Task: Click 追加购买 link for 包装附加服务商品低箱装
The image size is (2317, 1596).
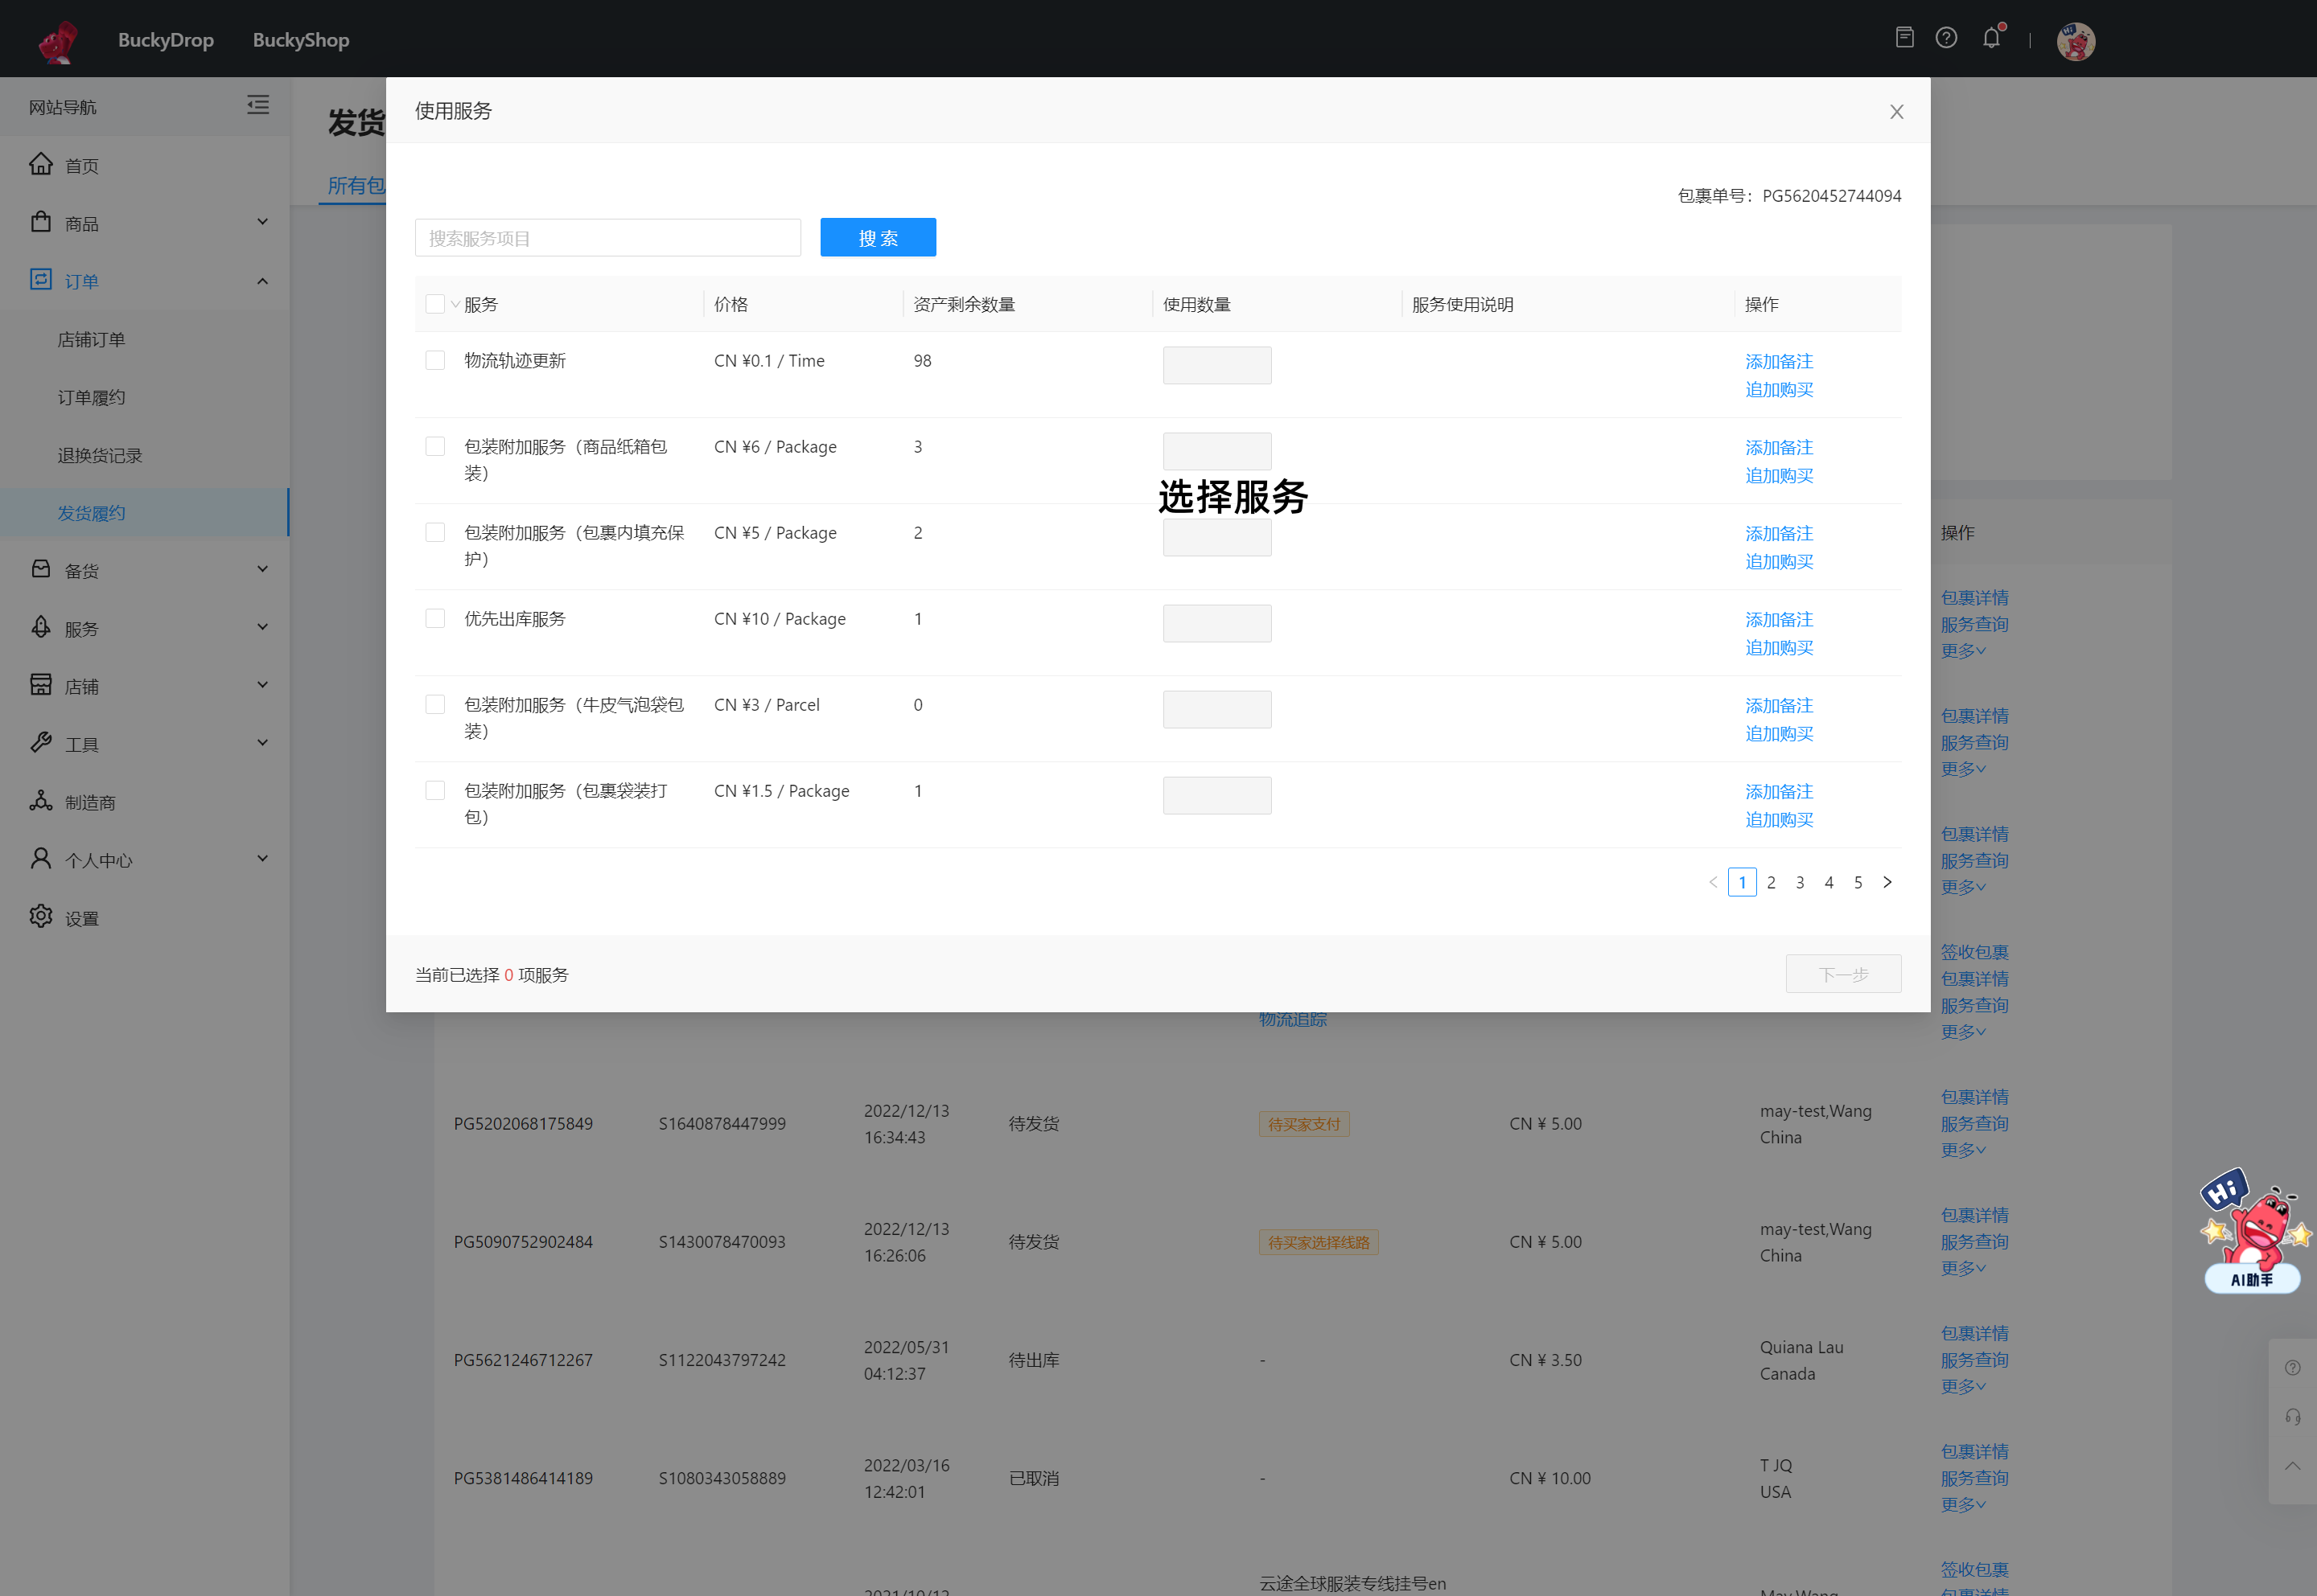Action: tap(1778, 475)
